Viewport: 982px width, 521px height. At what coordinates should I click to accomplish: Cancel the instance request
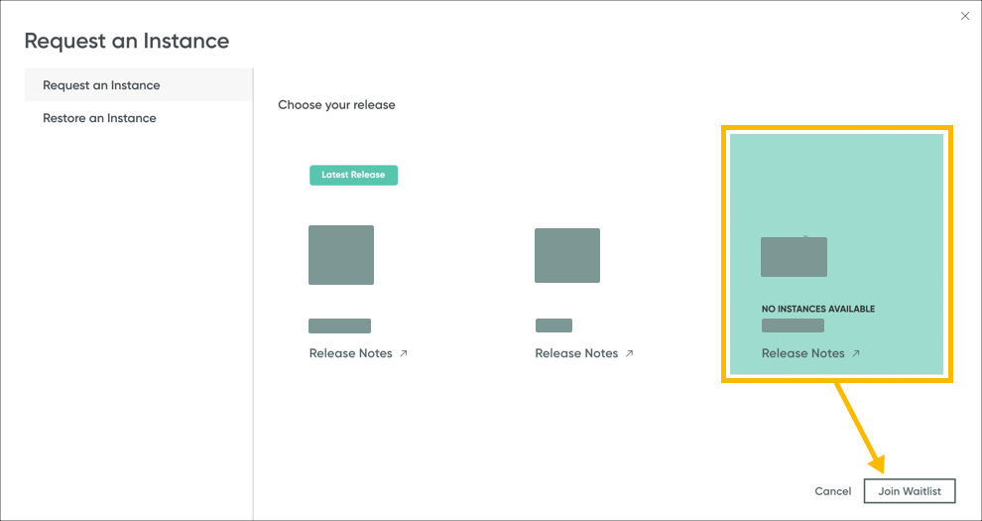click(x=833, y=491)
